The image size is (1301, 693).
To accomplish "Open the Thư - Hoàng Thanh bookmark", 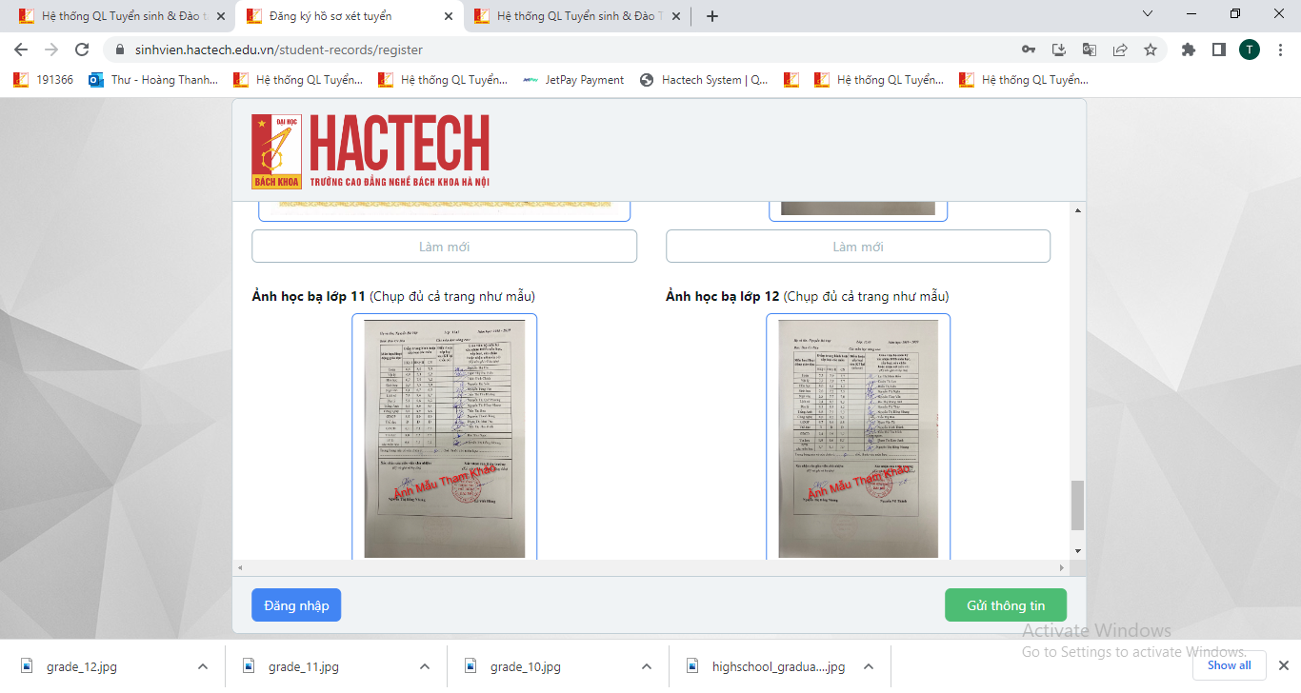I will pyautogui.click(x=153, y=80).
